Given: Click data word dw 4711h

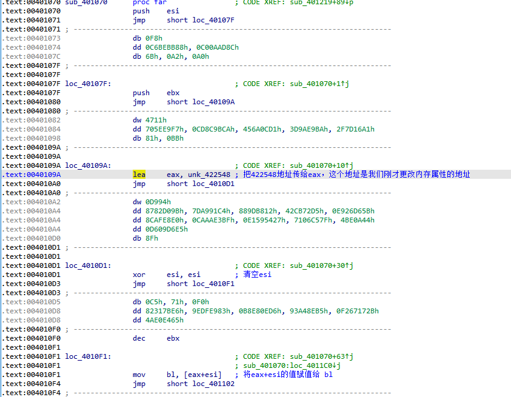Looking at the screenshot, I should [150, 120].
